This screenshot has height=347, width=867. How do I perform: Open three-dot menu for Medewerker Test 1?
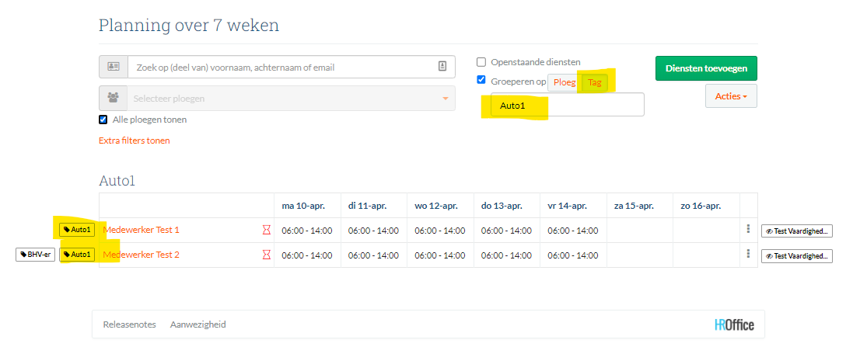tap(748, 230)
